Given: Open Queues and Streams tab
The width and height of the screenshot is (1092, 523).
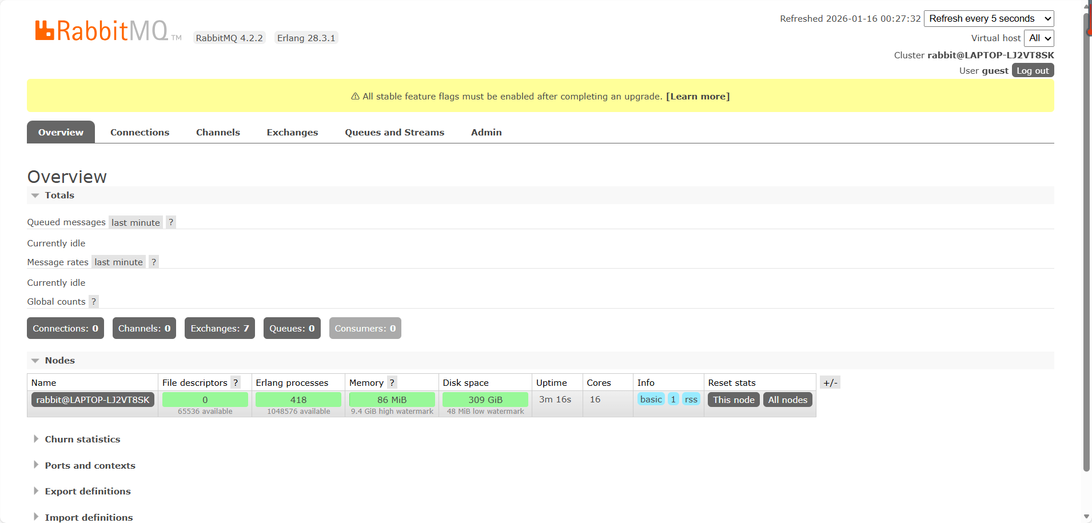Looking at the screenshot, I should (x=394, y=132).
